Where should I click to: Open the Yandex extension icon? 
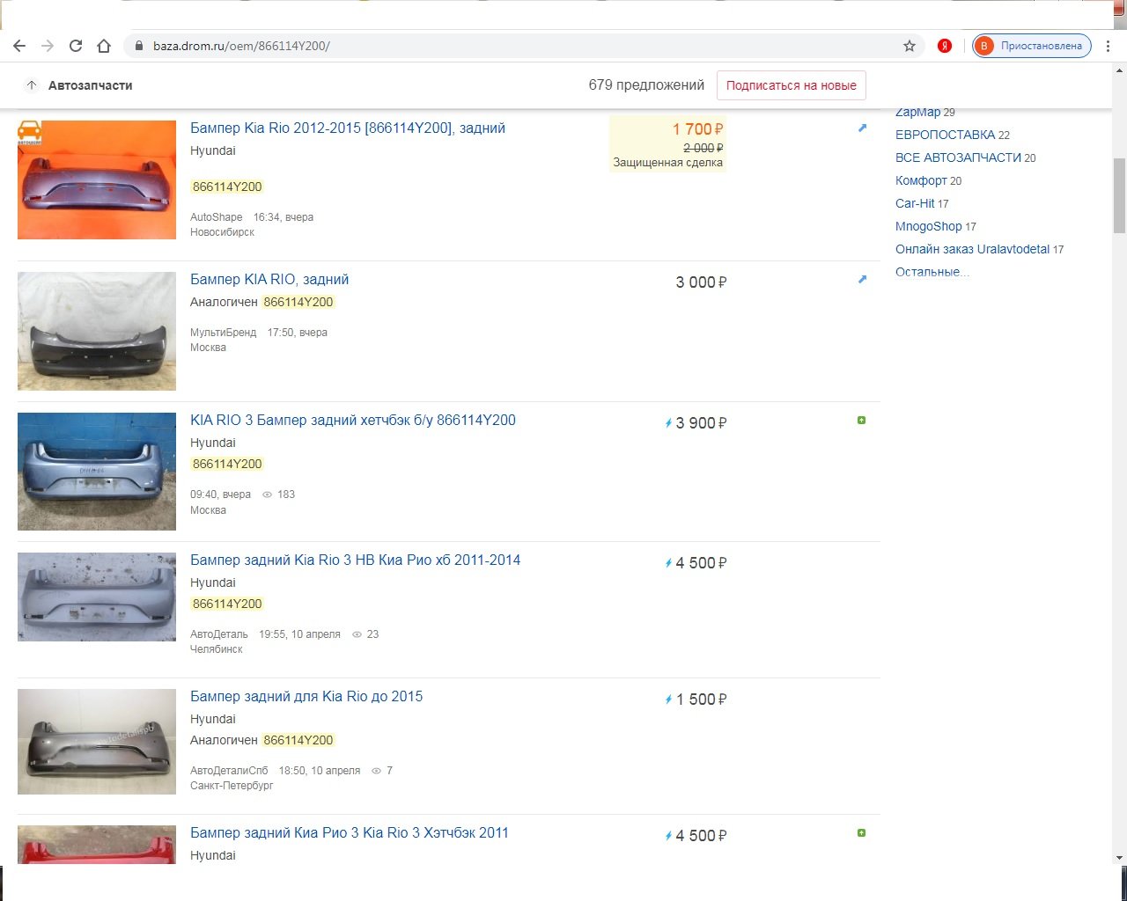point(945,46)
